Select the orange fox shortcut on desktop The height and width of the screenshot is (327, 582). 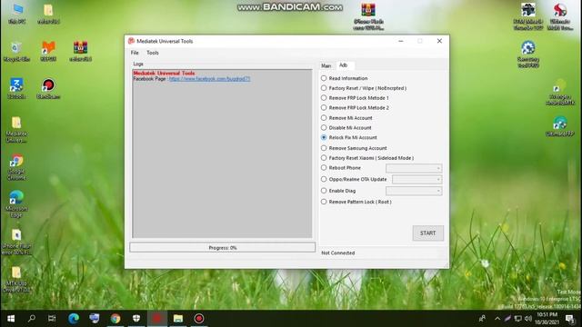(48, 52)
